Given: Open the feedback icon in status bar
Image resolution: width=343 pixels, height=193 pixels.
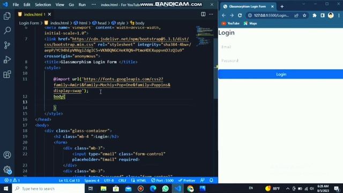Looking at the screenshot, I should tap(203, 180).
